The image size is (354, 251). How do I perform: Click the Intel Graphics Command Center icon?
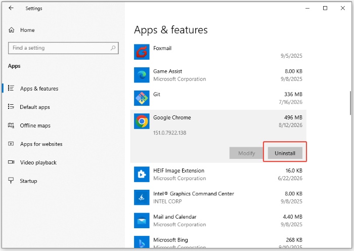pos(142,197)
